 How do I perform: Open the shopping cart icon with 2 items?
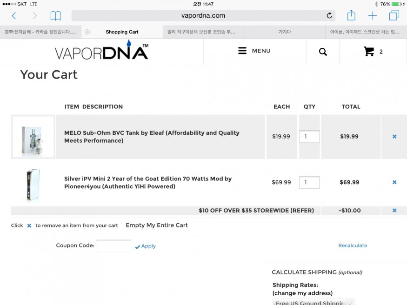373,51
